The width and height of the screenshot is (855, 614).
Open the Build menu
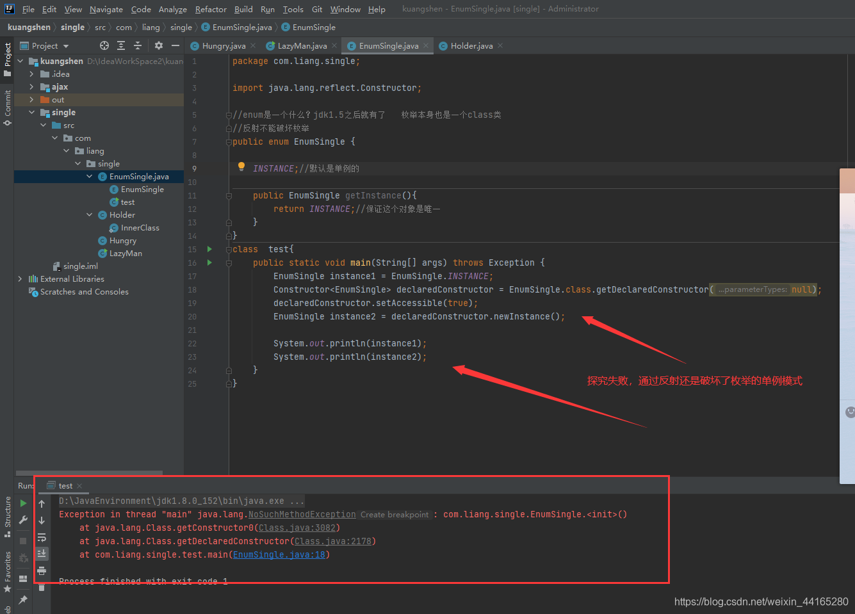coord(243,9)
